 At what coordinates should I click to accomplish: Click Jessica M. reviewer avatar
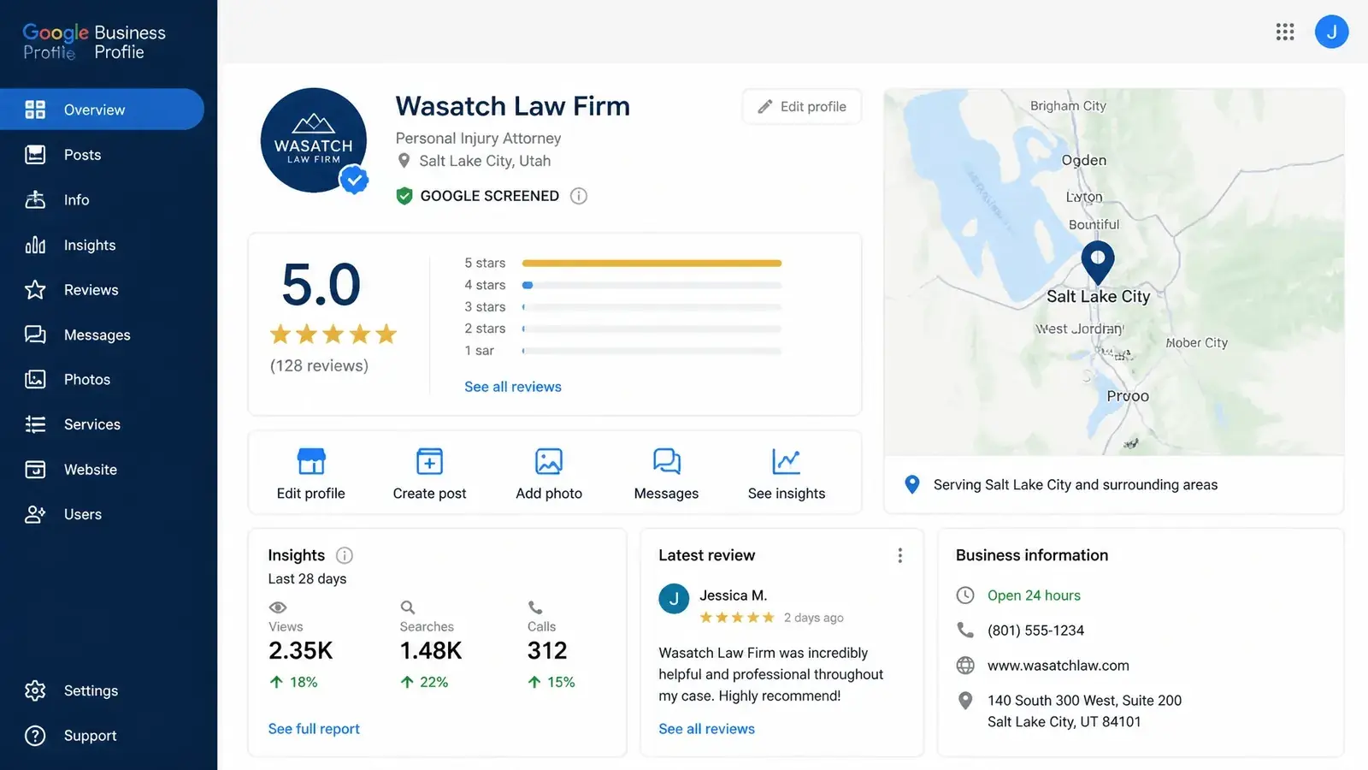tap(674, 599)
